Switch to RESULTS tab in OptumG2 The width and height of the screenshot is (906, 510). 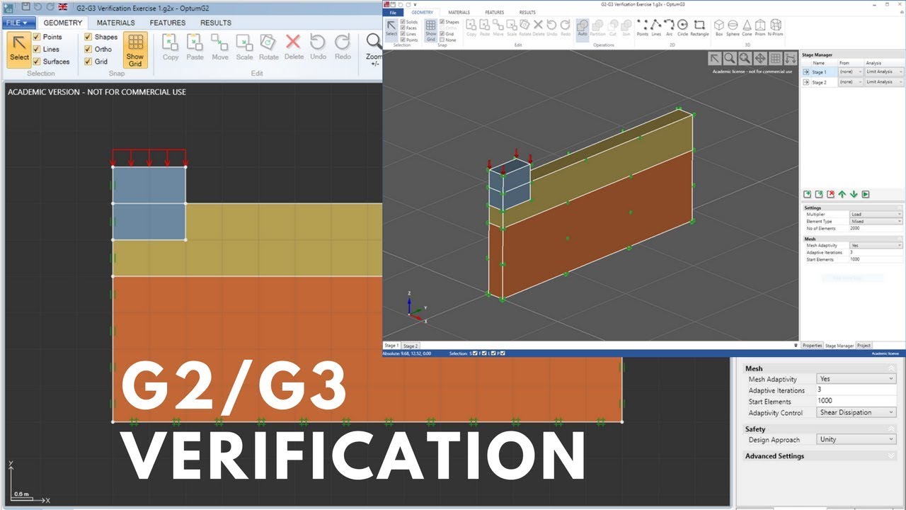click(x=216, y=23)
